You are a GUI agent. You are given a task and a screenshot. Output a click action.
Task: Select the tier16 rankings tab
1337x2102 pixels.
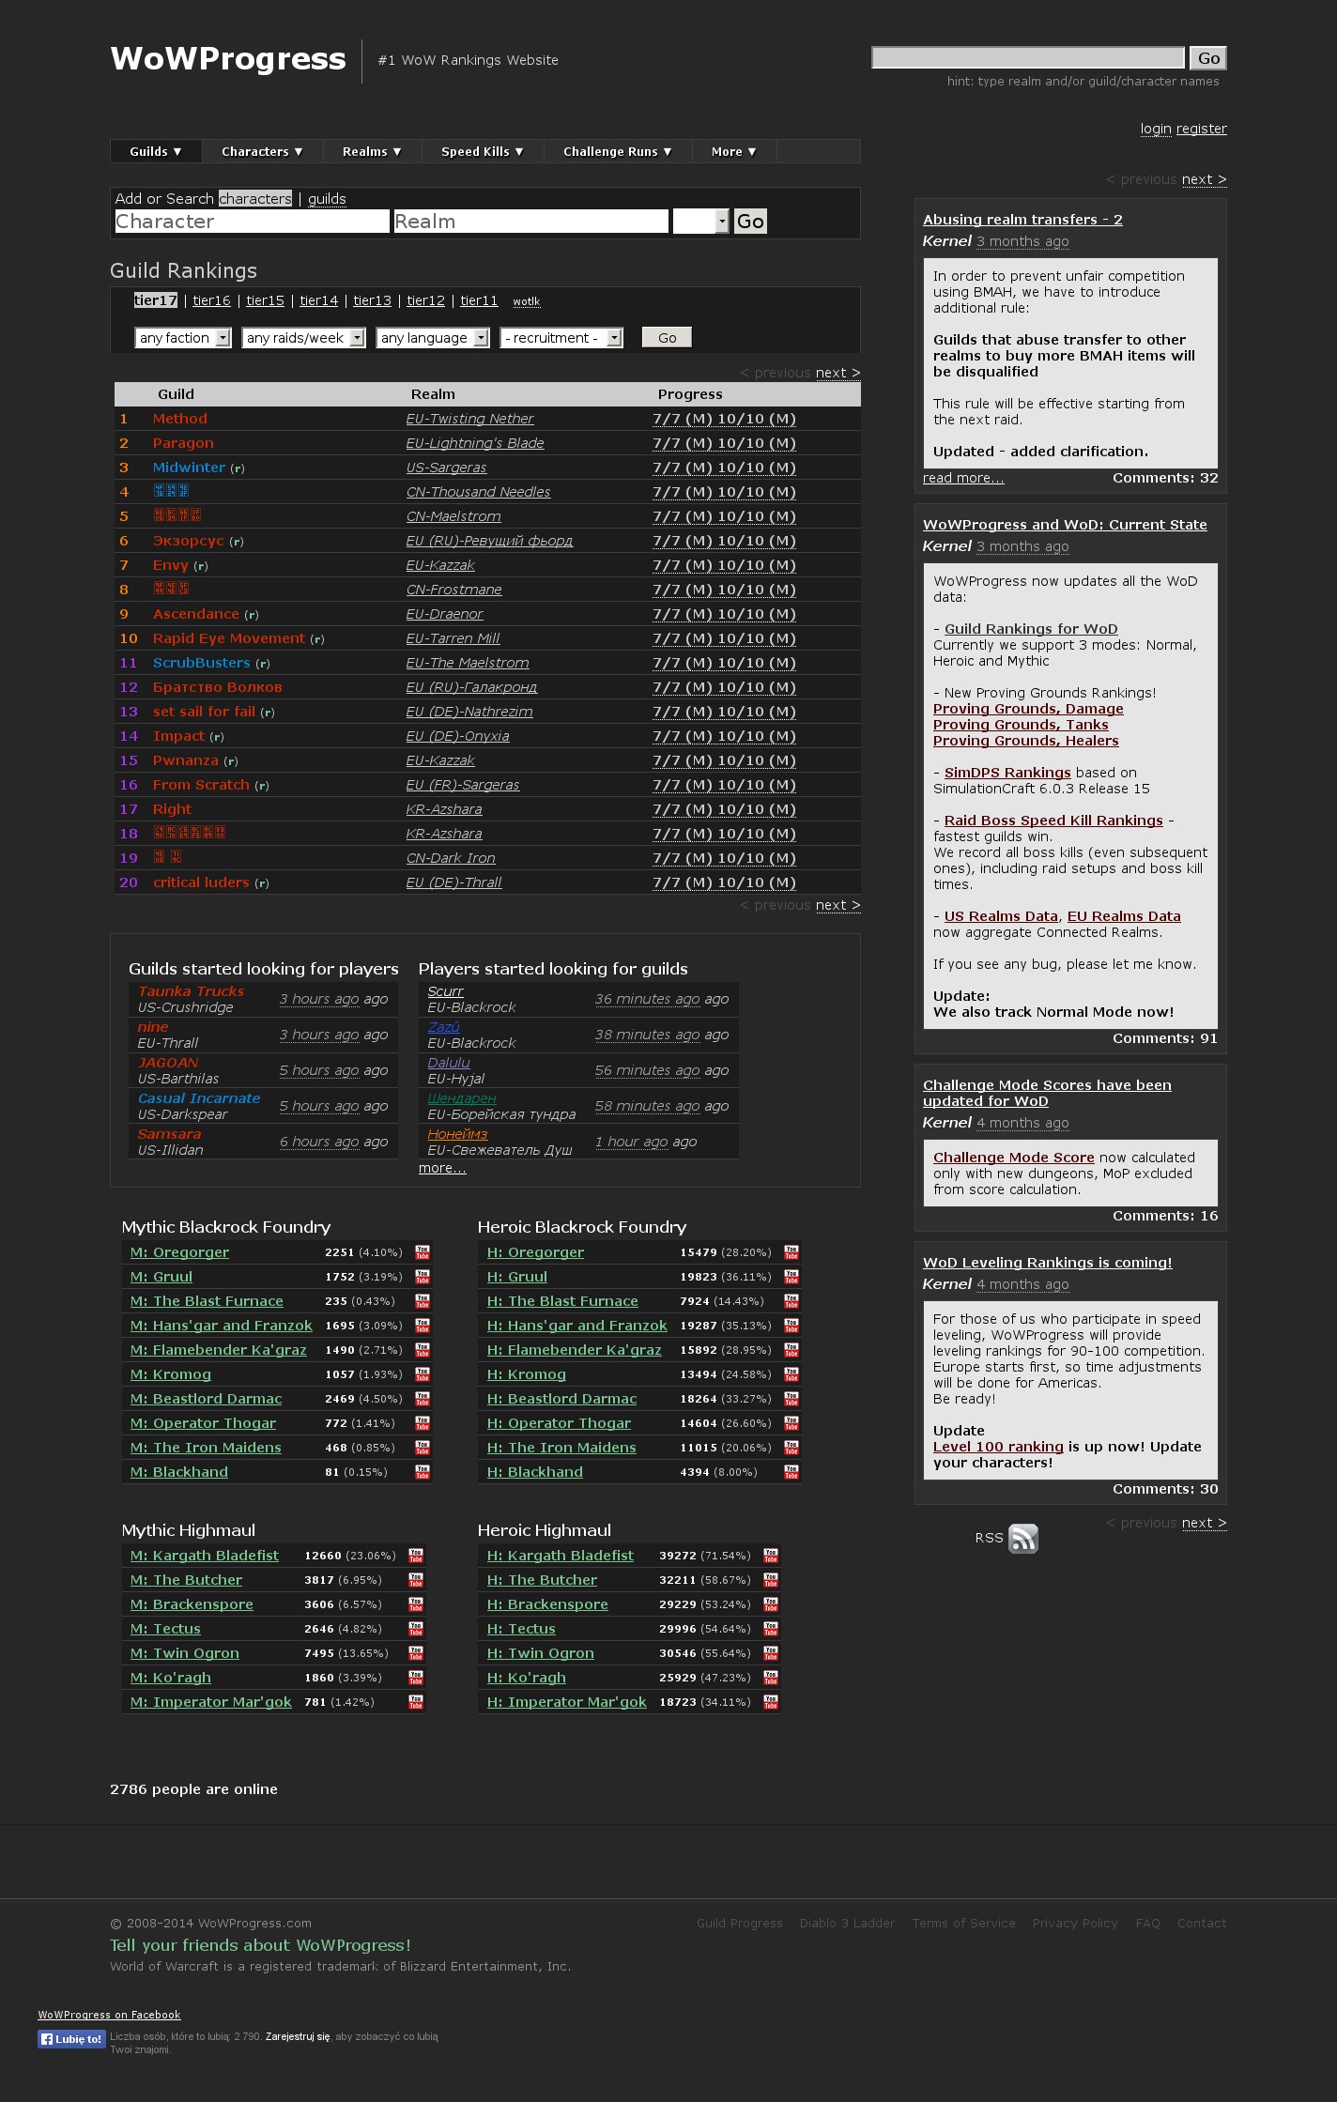[211, 300]
